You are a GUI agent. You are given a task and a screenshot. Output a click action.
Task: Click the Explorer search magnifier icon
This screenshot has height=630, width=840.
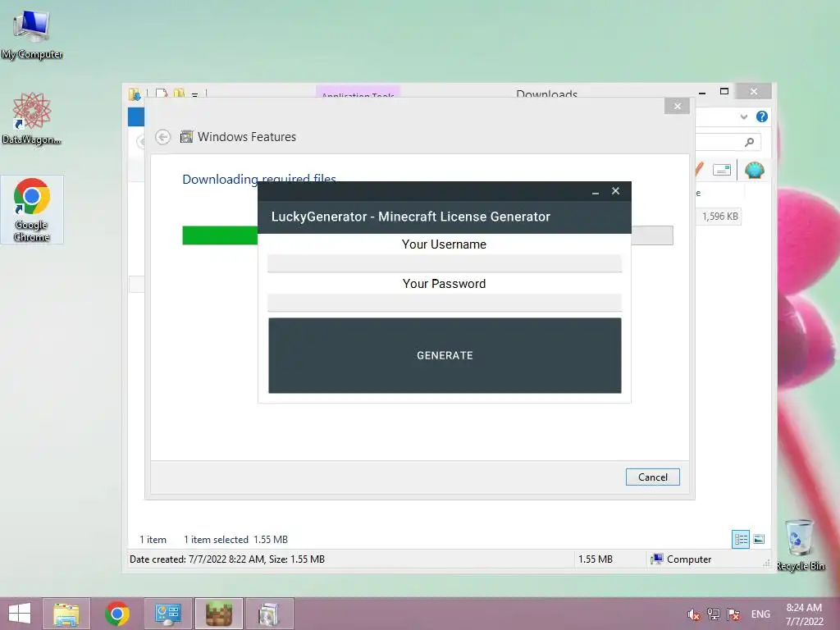click(x=749, y=142)
